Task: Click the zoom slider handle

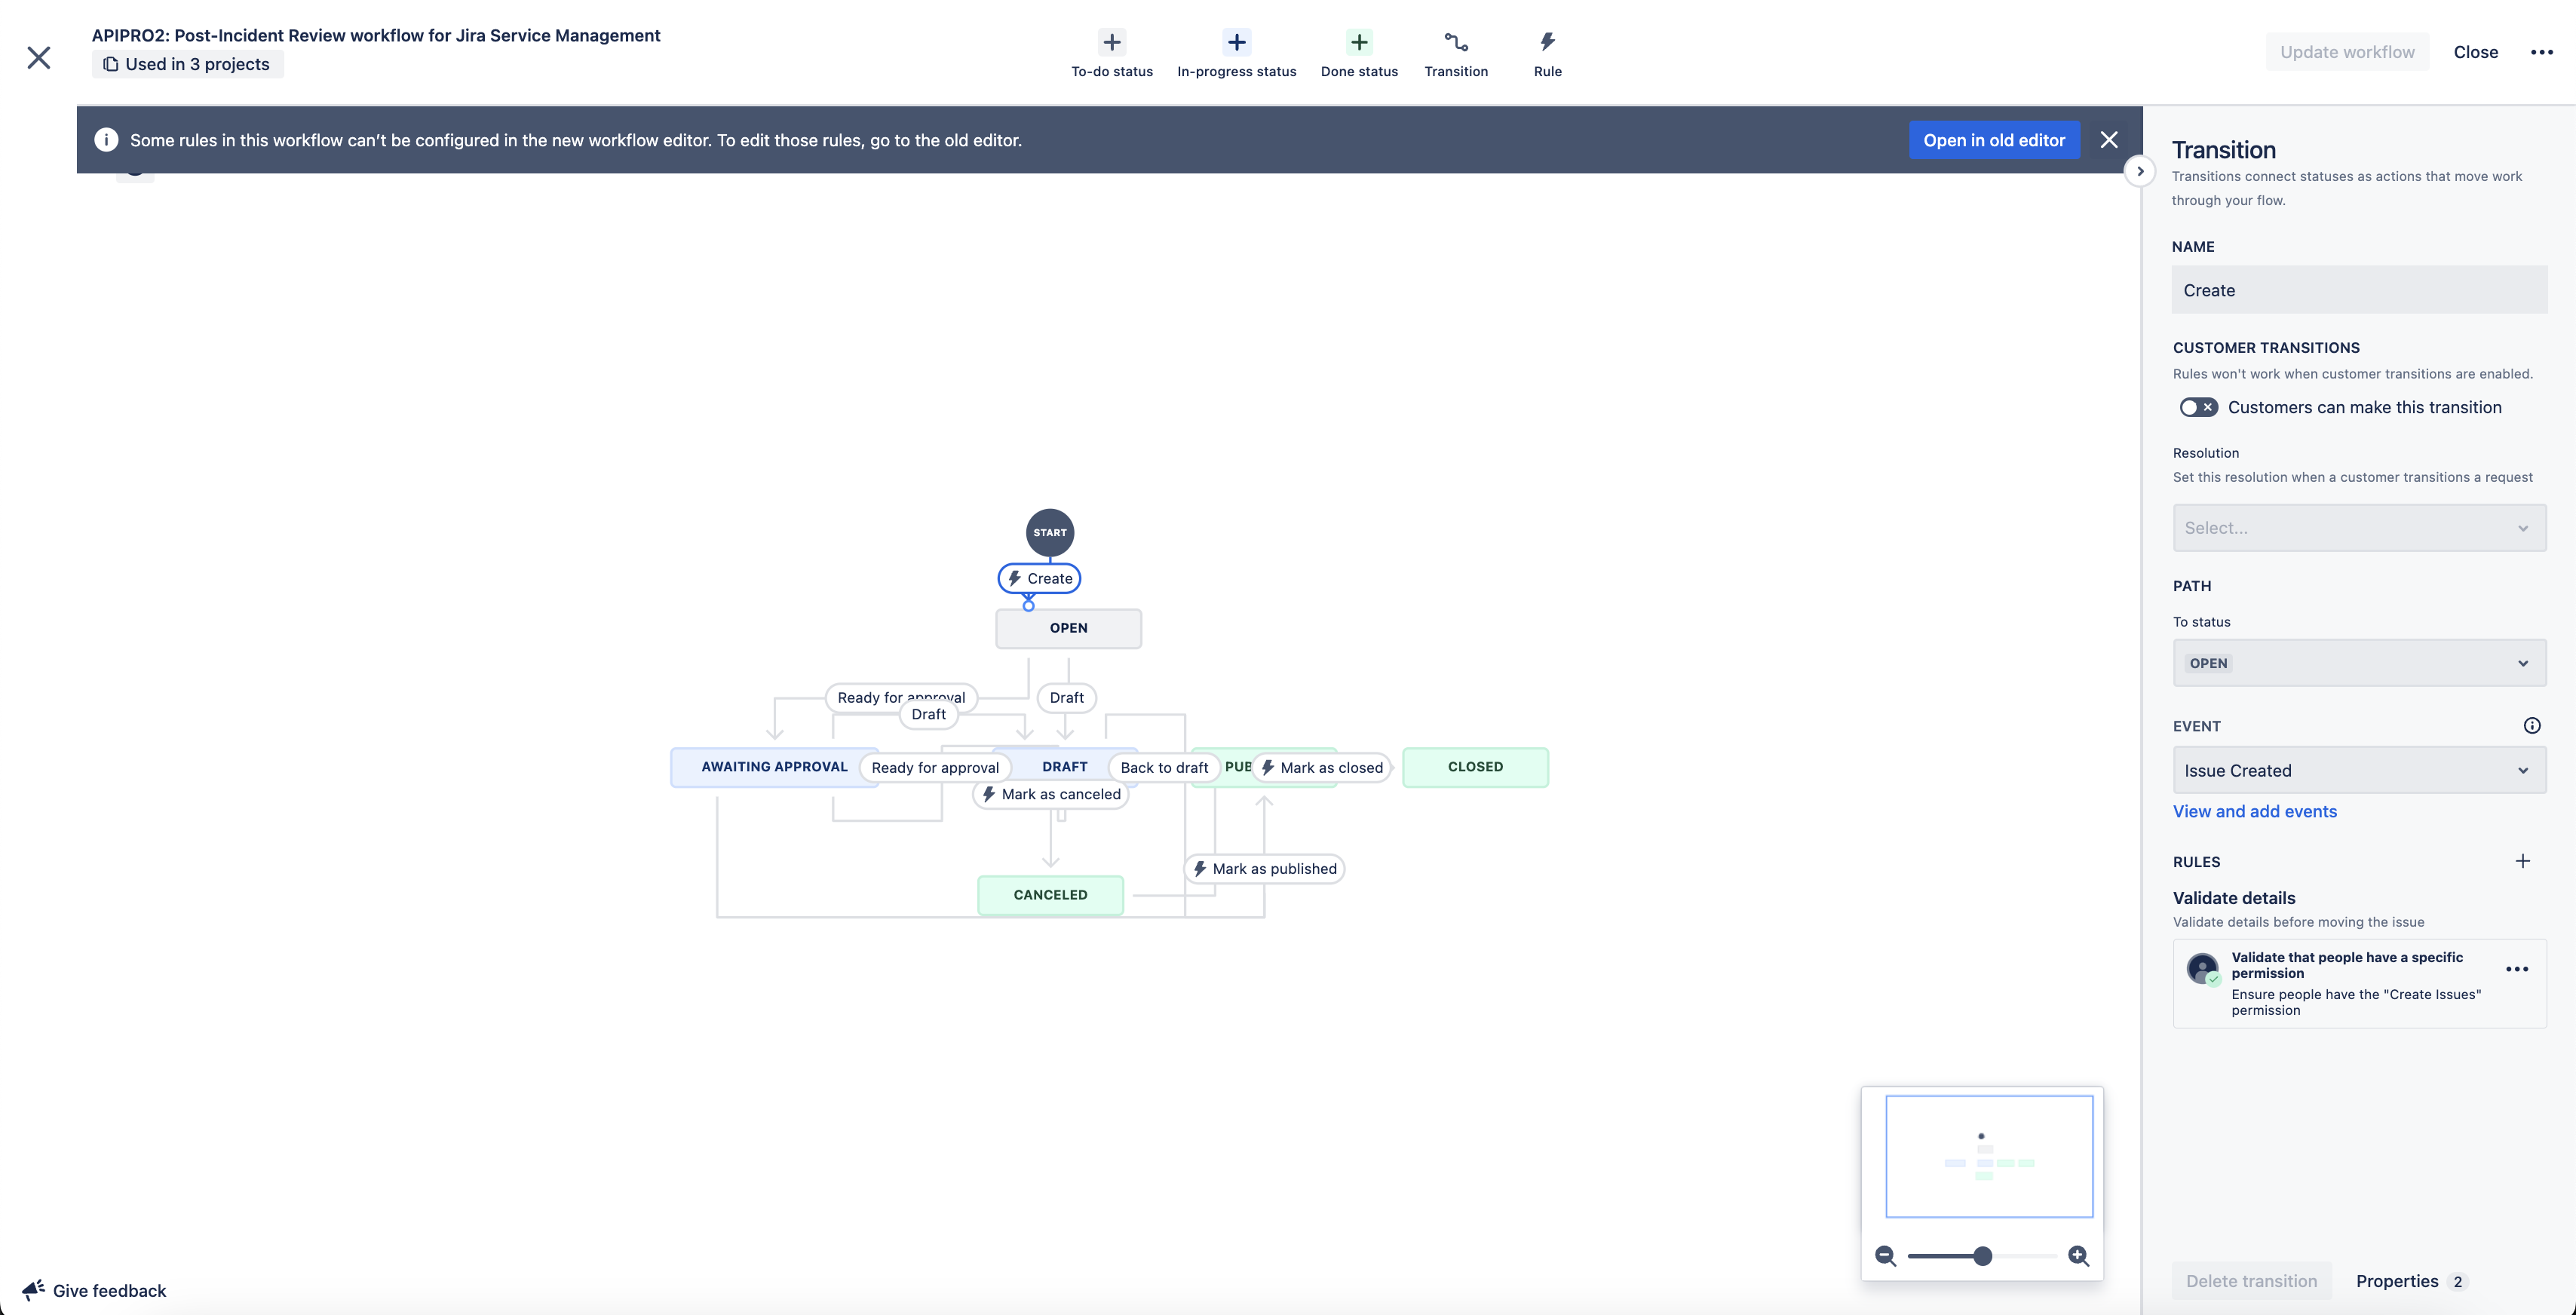Action: pos(1982,1256)
